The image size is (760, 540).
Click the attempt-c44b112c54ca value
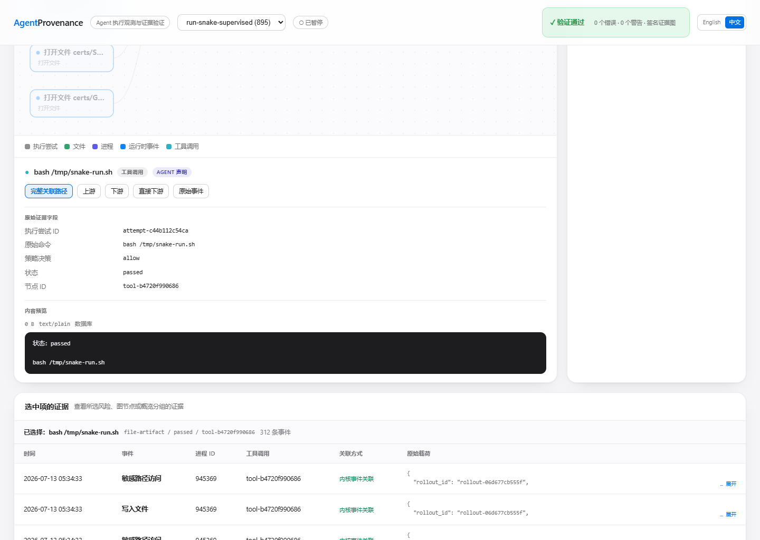tap(156, 230)
